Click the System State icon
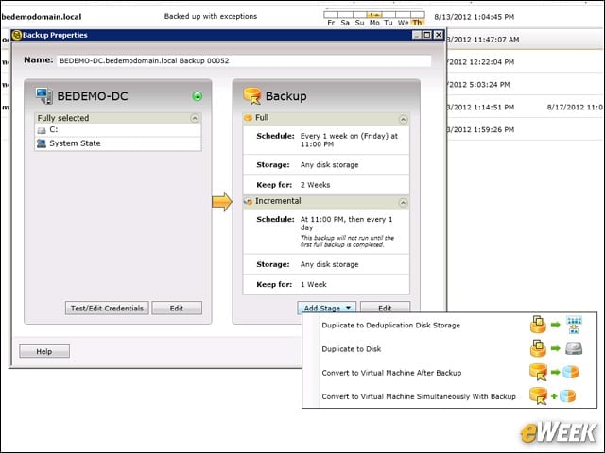 pos(42,143)
